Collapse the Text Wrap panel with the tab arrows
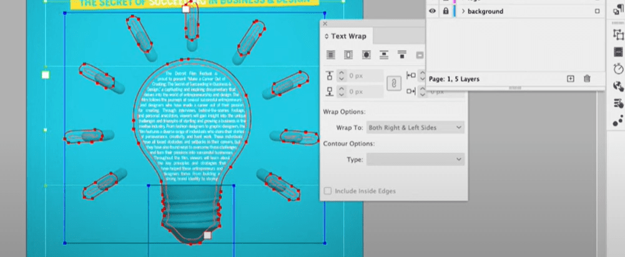The height and width of the screenshot is (257, 625). click(x=327, y=36)
